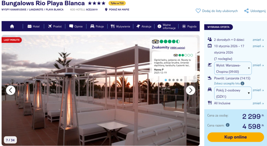Click the Kup online button
Viewport: 267px width, 146px height.
(236, 137)
